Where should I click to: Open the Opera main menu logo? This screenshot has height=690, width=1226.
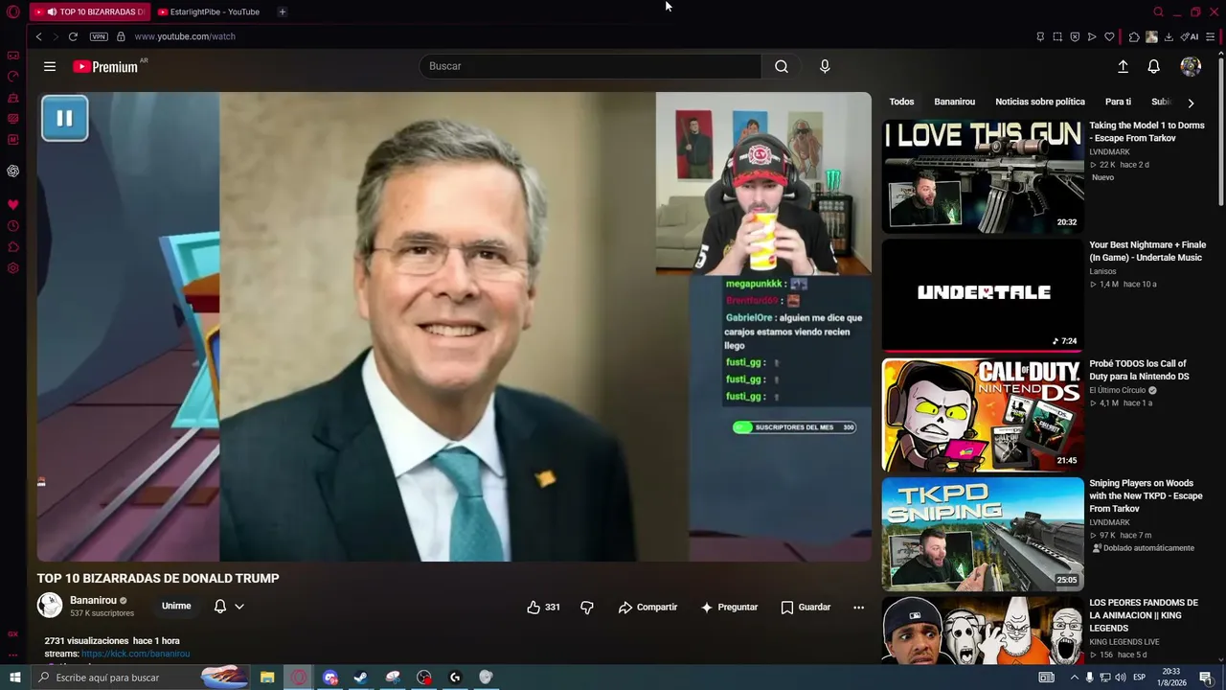coord(13,11)
